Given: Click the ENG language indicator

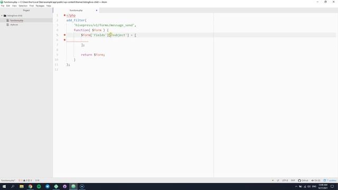Looking at the screenshot, I should click(x=314, y=186).
